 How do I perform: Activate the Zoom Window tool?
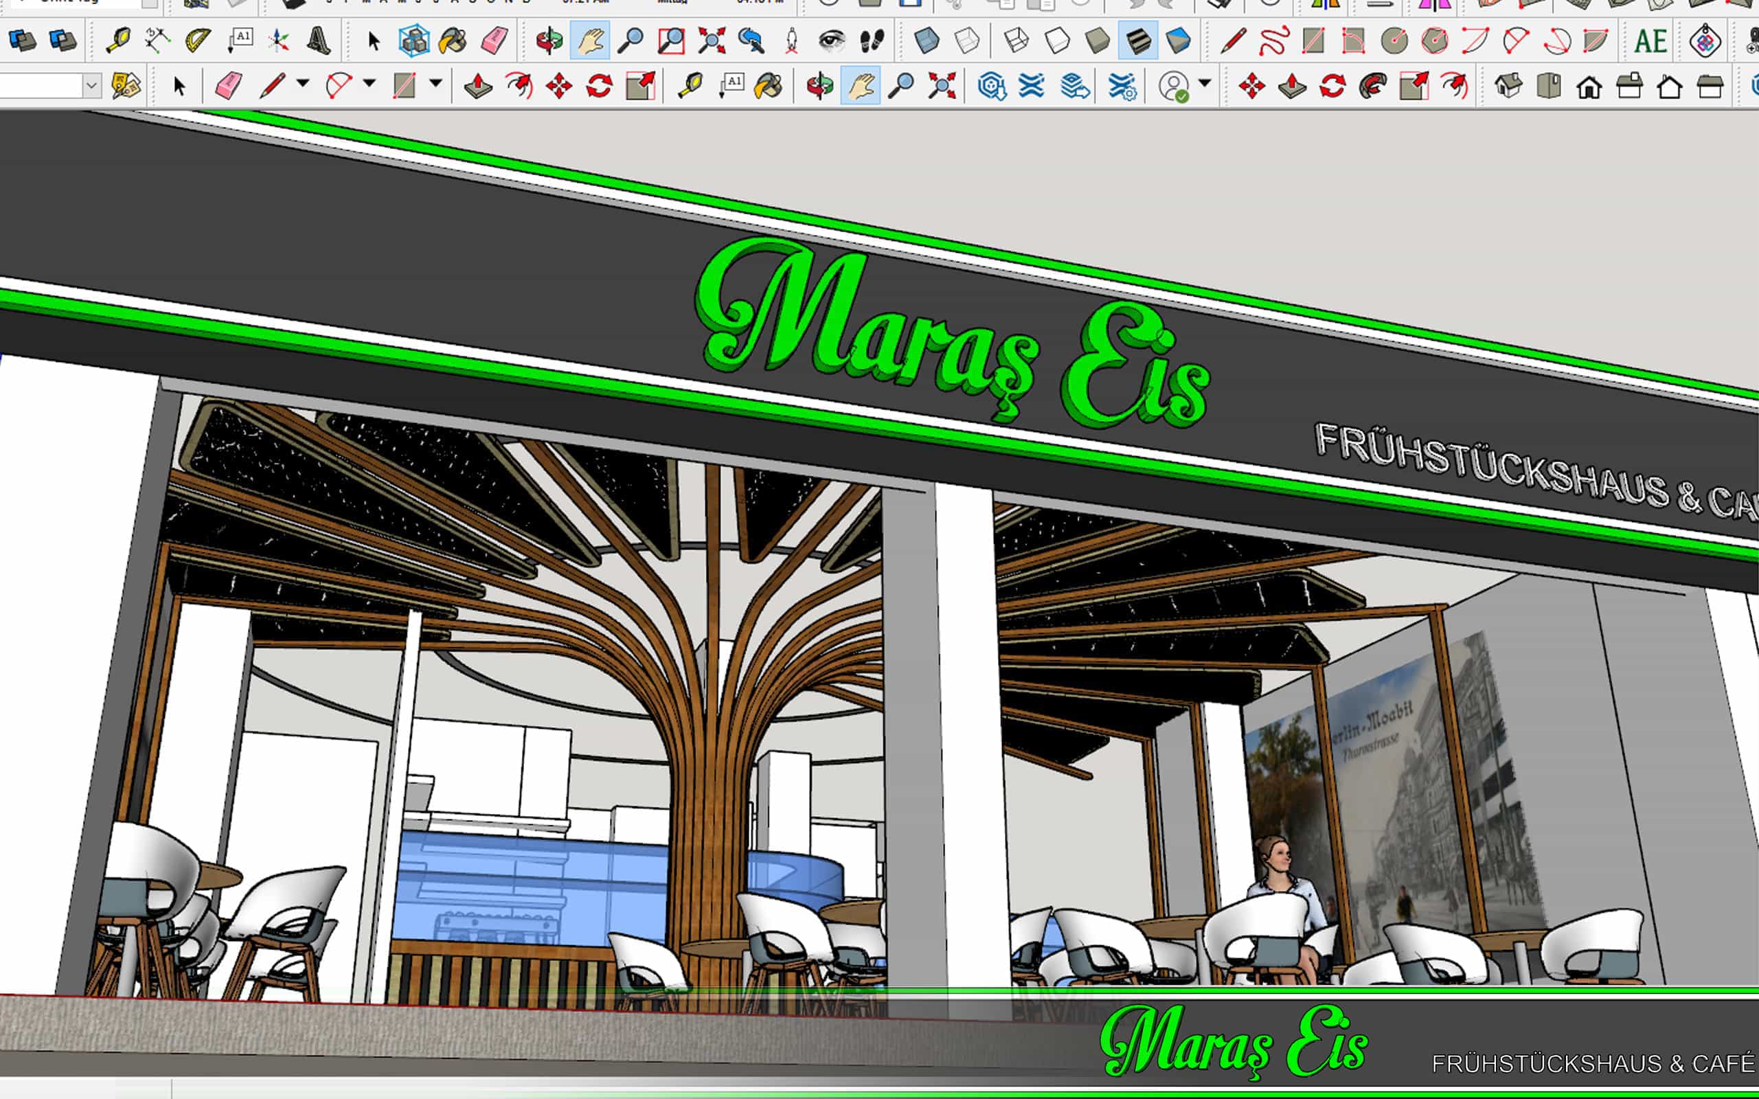pyautogui.click(x=671, y=40)
